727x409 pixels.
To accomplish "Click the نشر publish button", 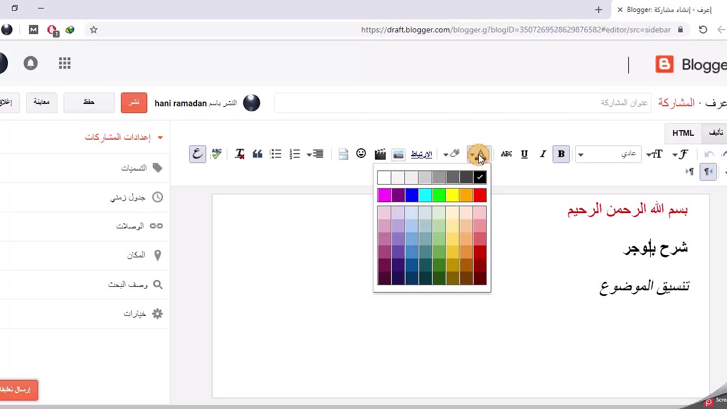I will [x=134, y=102].
